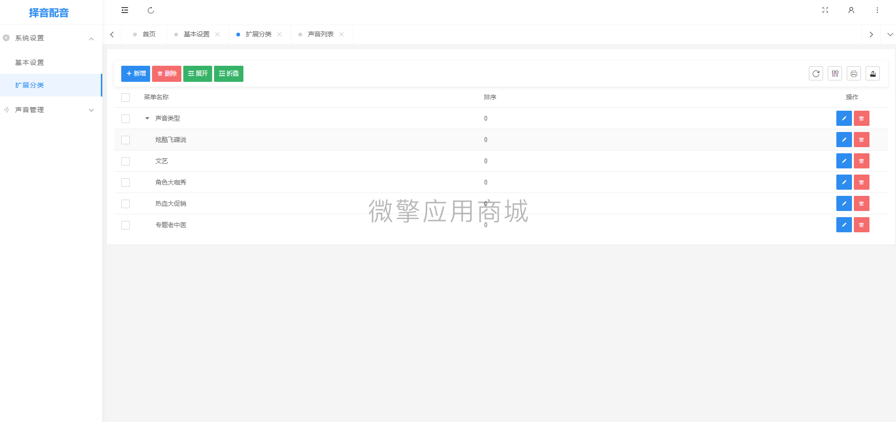Edit the 角色大咖秀 row
896x422 pixels.
point(844,182)
